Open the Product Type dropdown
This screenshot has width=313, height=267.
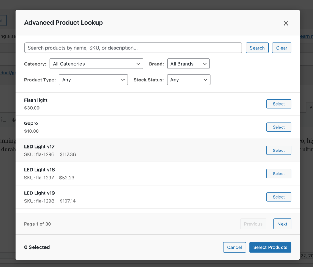93,80
